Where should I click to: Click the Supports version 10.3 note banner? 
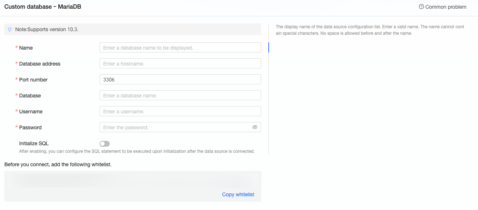(133, 29)
